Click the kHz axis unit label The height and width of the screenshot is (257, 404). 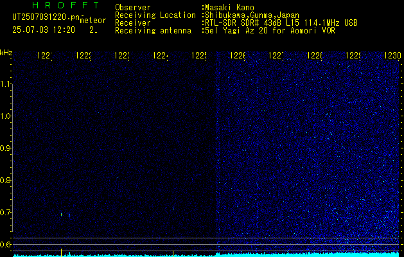pyautogui.click(x=6, y=53)
